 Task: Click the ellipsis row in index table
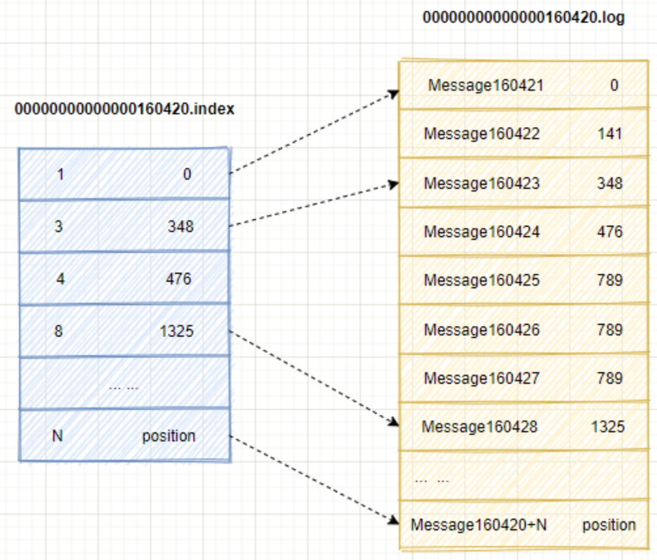(x=124, y=383)
